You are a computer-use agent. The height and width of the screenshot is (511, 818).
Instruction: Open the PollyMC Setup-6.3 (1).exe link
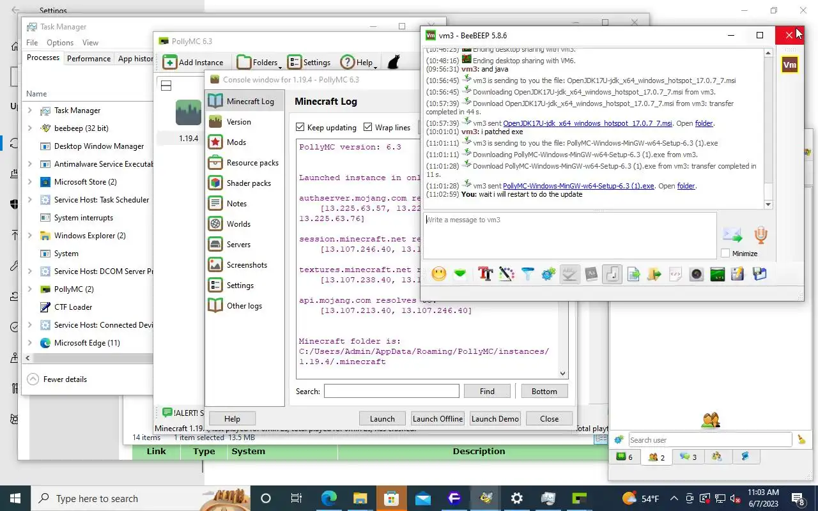pyautogui.click(x=578, y=186)
